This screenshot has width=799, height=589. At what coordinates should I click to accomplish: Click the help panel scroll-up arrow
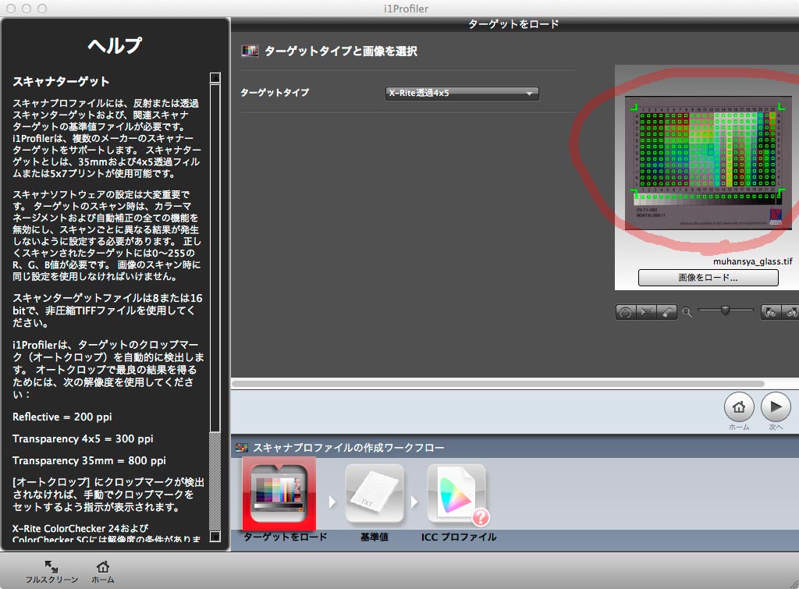tap(215, 78)
